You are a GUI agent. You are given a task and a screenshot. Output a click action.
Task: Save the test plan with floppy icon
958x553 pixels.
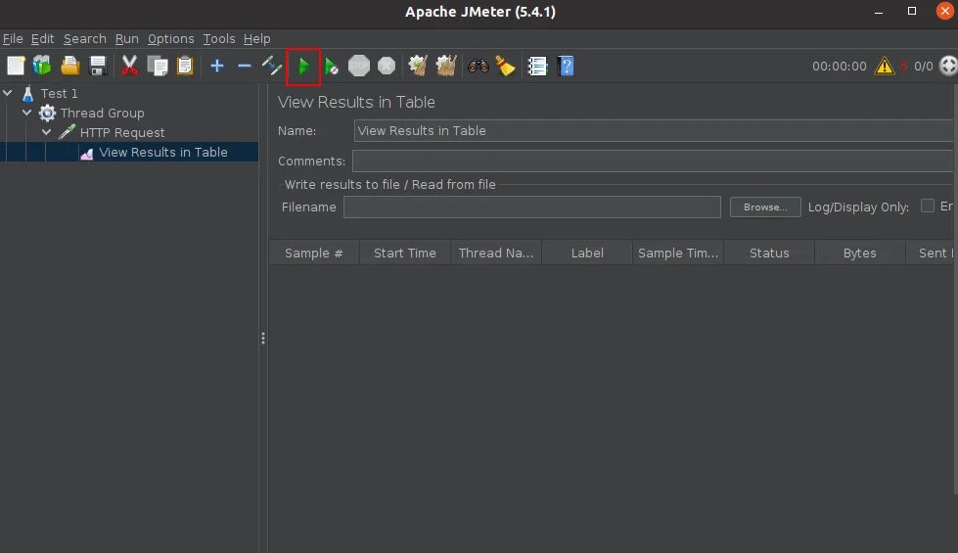(98, 66)
